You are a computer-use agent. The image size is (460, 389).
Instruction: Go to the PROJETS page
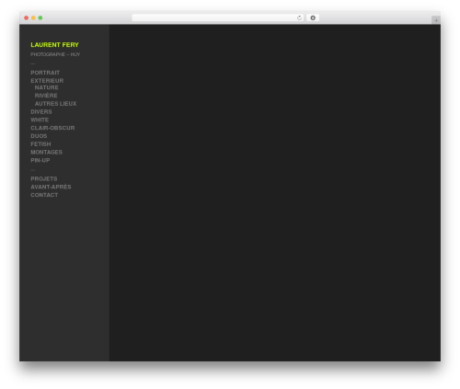44,178
